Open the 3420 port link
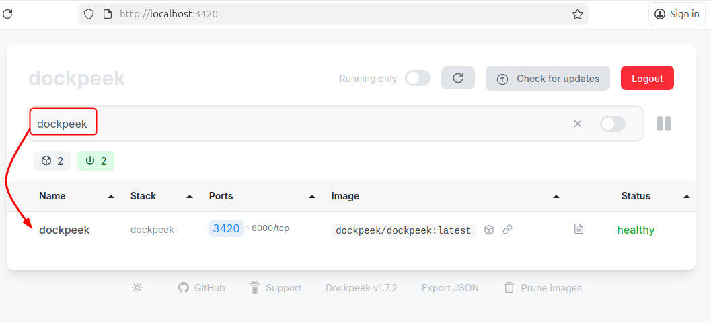711x323 pixels. point(226,229)
